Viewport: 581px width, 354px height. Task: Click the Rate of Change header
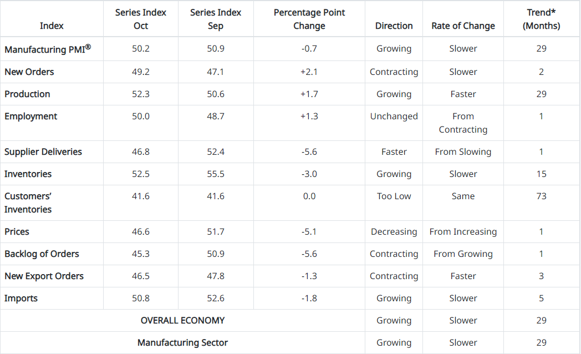tap(463, 26)
